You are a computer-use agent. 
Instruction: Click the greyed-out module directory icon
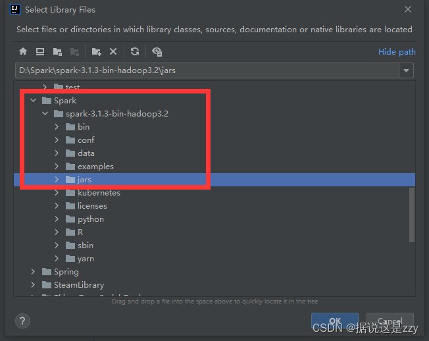tap(74, 52)
